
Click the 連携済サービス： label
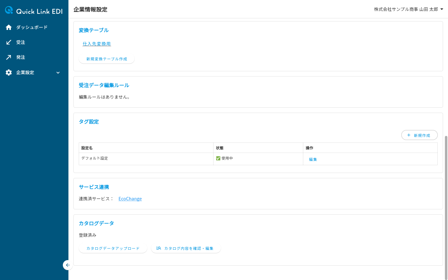click(96, 199)
